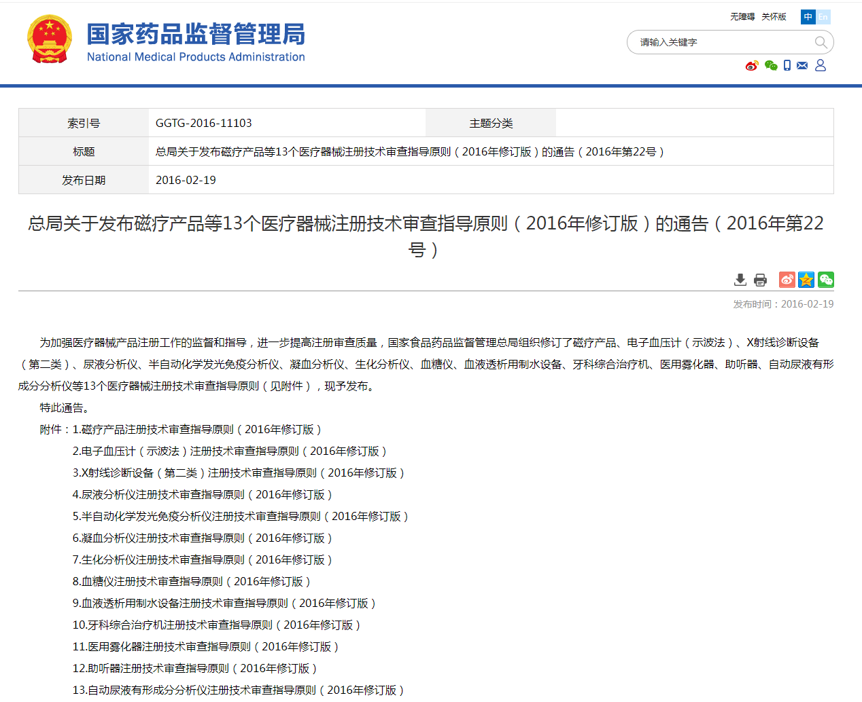Open attachment 1 磁疗产品 guideline
Image resolution: width=862 pixels, height=702 pixels.
(197, 430)
